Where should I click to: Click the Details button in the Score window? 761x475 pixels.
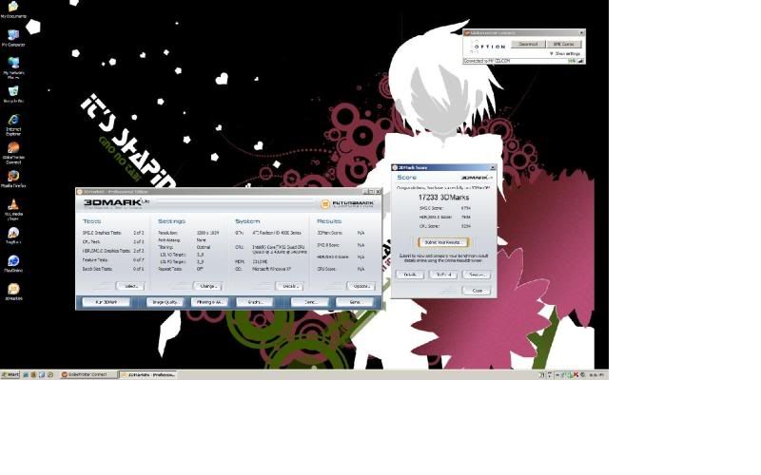click(410, 275)
